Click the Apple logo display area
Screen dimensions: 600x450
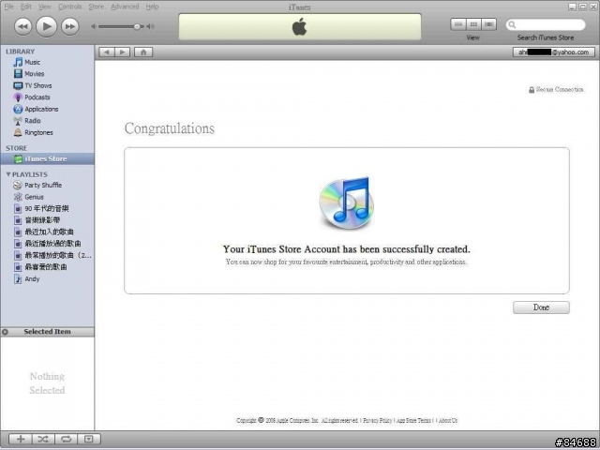point(300,27)
